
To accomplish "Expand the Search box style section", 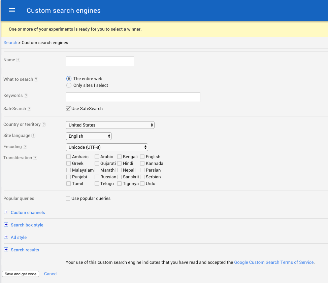I will point(27,225).
